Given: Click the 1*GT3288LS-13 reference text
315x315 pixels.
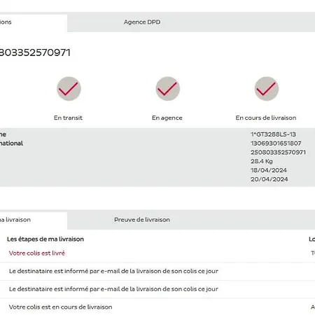Looking at the screenshot, I should pos(273,134).
